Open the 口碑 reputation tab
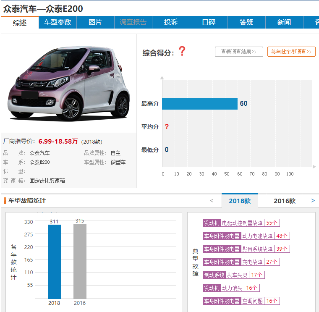The image size is (319, 312). pos(209,22)
